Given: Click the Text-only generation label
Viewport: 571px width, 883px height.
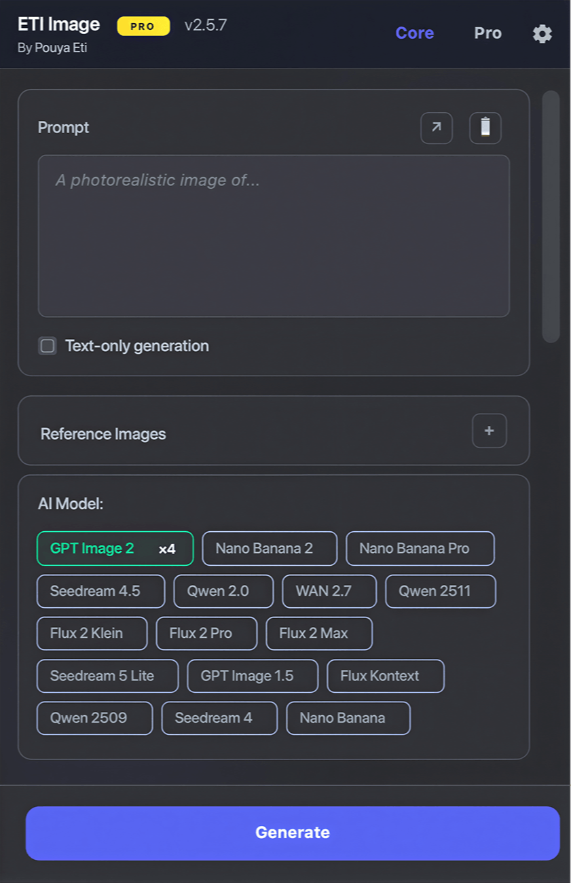Looking at the screenshot, I should pos(137,346).
